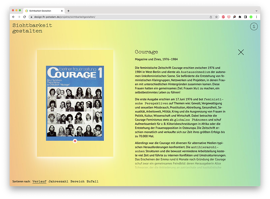Open the green profile avatar menu

(251, 17)
